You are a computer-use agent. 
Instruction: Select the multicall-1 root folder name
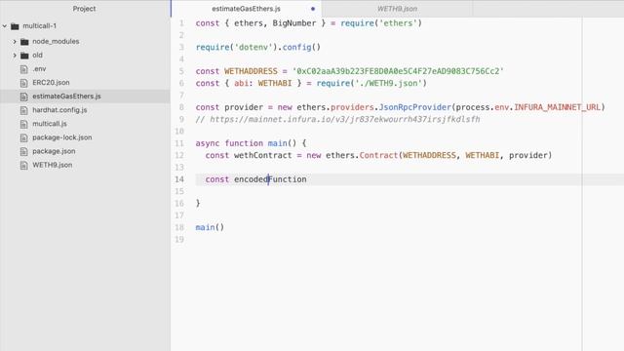click(39, 26)
